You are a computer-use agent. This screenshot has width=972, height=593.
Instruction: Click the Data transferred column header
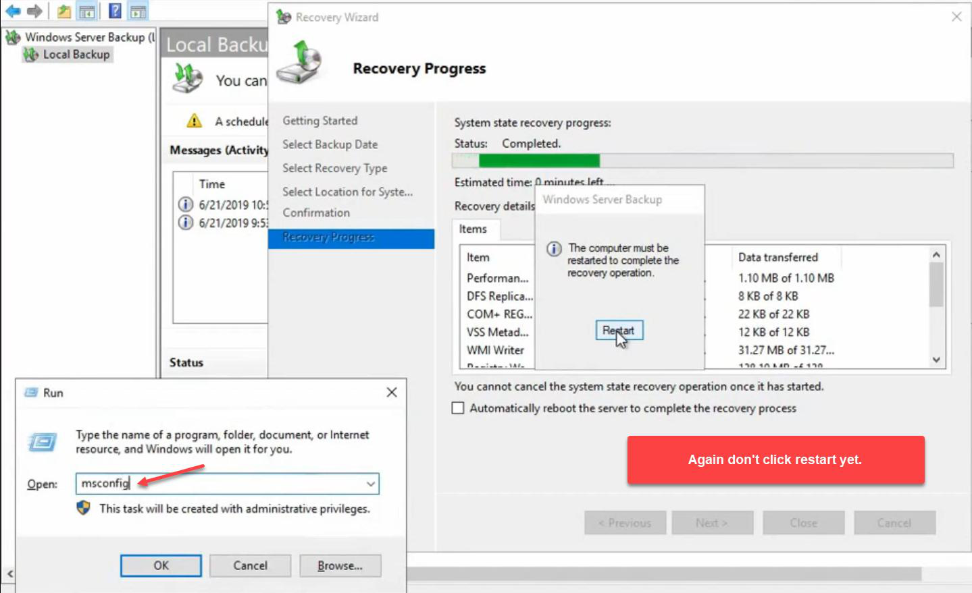pos(778,257)
